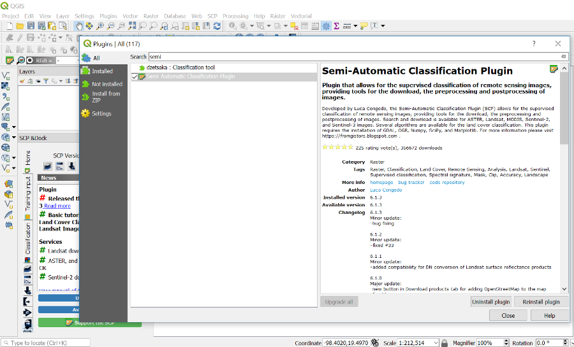
Task: Click the SCP plugin icon in SCP toolbar
Action: pyautogui.click(x=10, y=60)
